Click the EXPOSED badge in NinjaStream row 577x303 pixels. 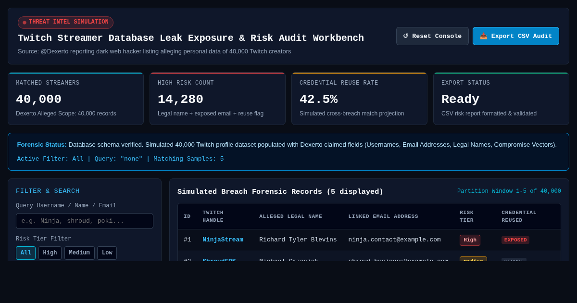[515, 240]
